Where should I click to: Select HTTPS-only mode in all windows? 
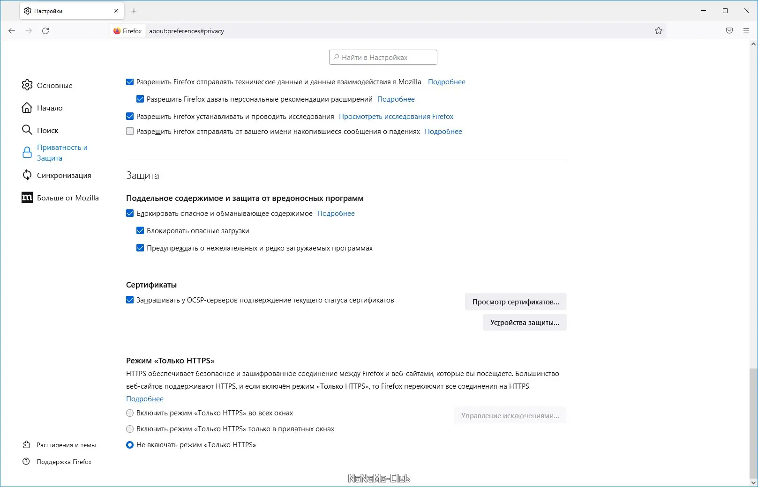point(130,413)
